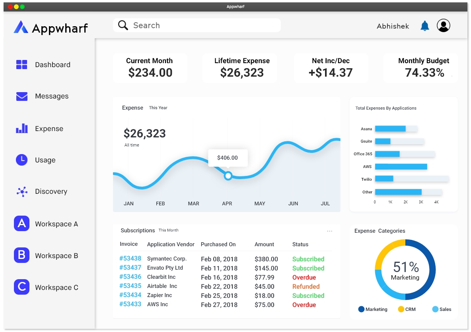Open invoice #53438 link
Screen dimensions: 471x332
tap(130, 258)
